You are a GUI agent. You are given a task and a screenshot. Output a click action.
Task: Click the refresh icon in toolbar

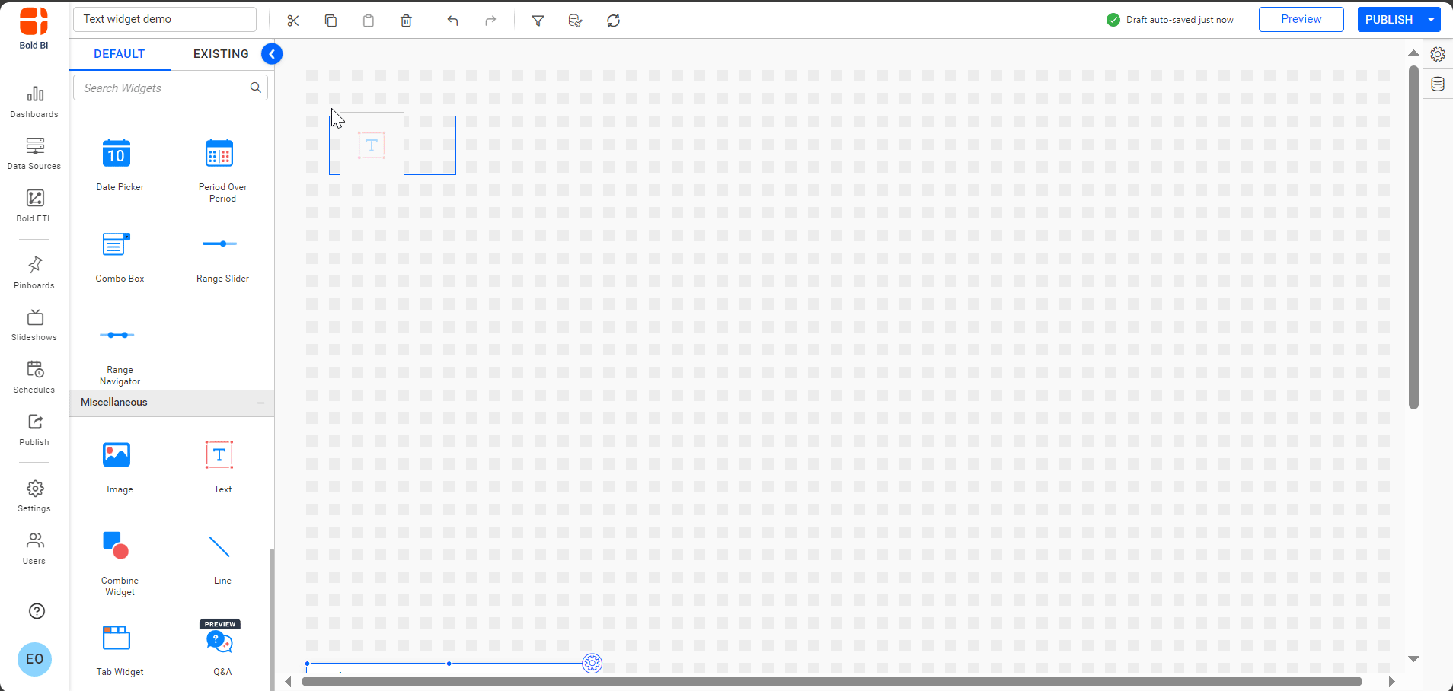[613, 21]
